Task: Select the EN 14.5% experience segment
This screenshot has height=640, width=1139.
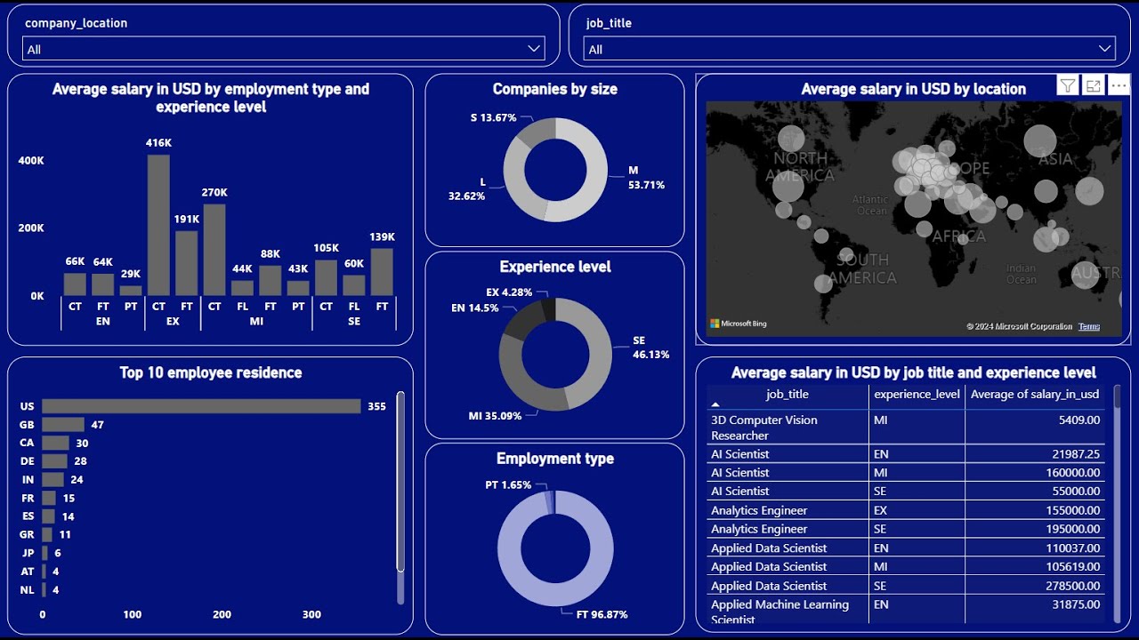Action: (523, 319)
